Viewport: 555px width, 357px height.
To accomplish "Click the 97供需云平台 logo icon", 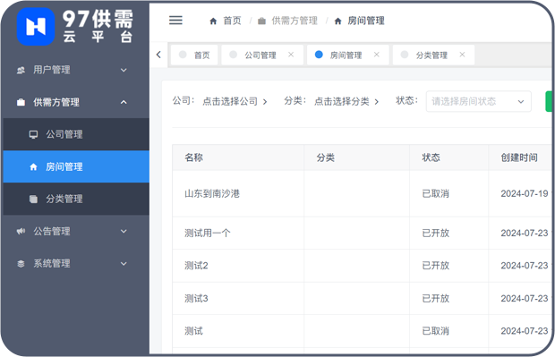I will pyautogui.click(x=36, y=27).
